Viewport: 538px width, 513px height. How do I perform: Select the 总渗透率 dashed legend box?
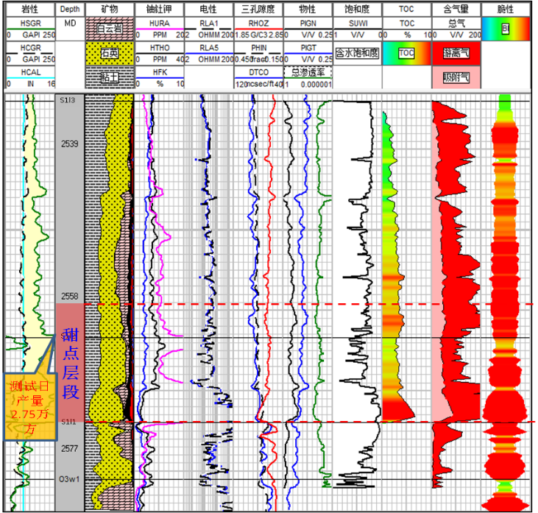[x=308, y=72]
